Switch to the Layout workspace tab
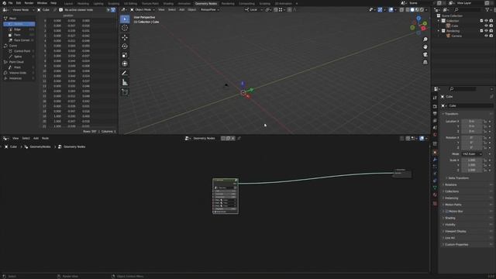 [68, 3]
